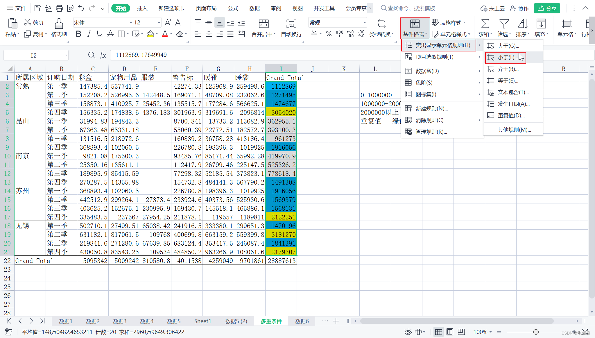The height and width of the screenshot is (338, 595).
Task: Select 其他规则 option at bottom
Action: (x=513, y=130)
